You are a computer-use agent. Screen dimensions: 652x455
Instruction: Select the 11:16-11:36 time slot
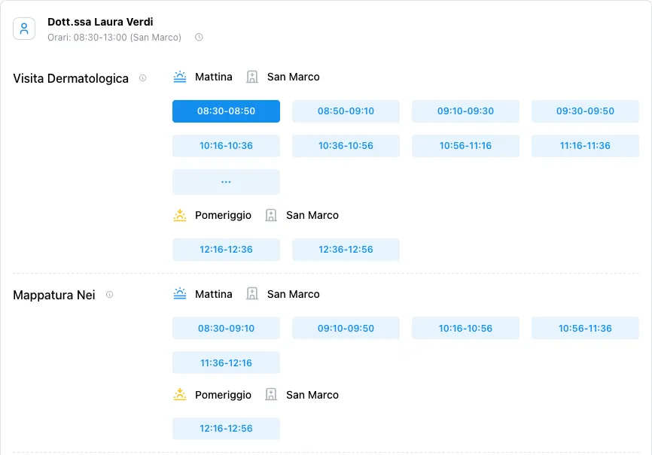coord(585,146)
